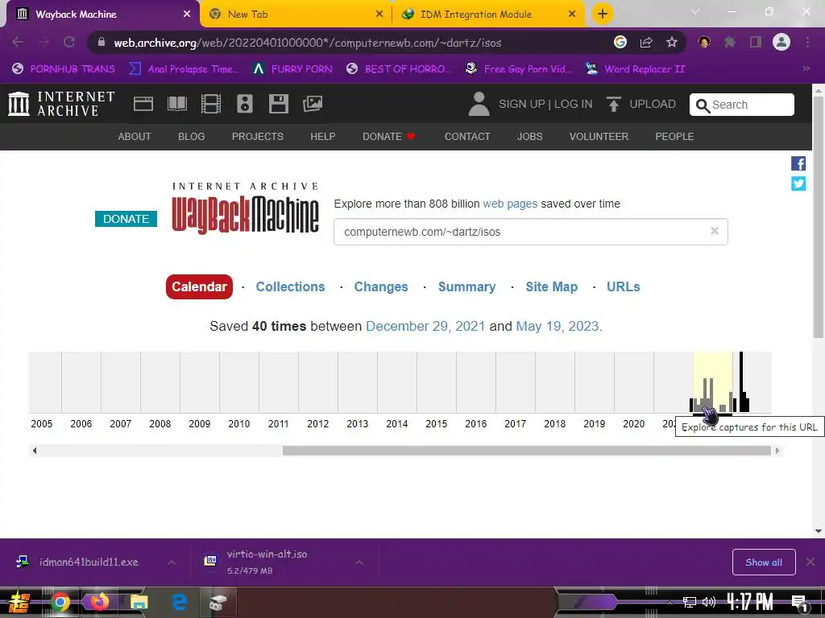The image size is (825, 618).
Task: Open Chrome extensions puzzle icon
Action: coord(730,42)
